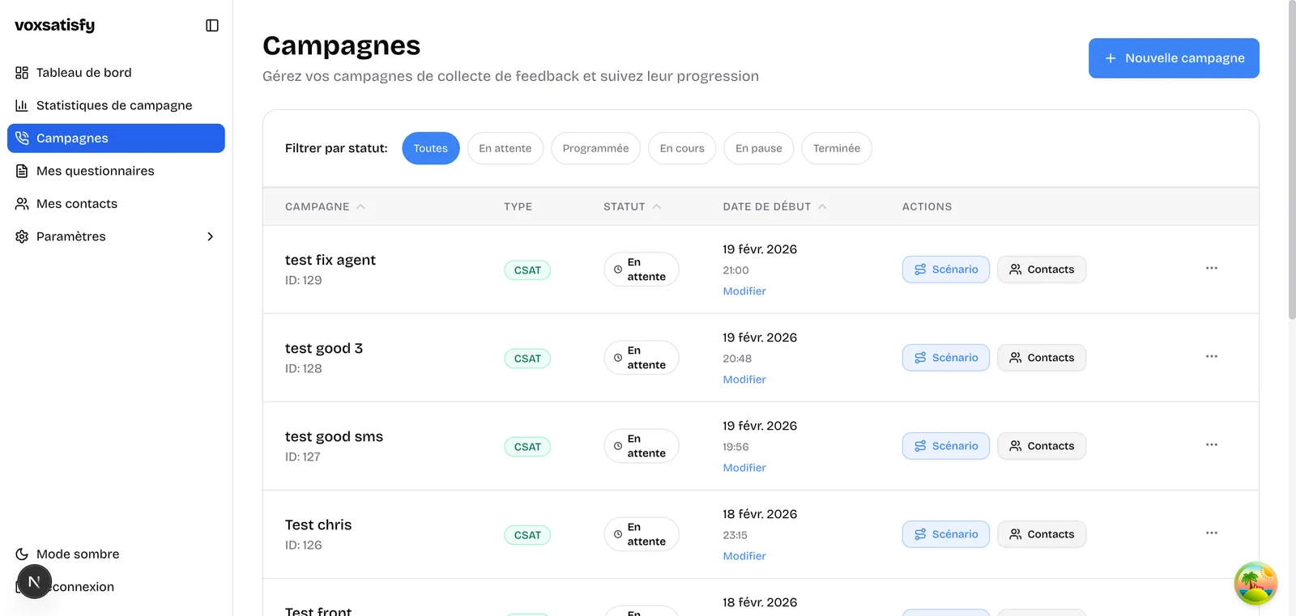1296x616 pixels.
Task: Open Contacts for test good sms
Action: tap(1042, 446)
